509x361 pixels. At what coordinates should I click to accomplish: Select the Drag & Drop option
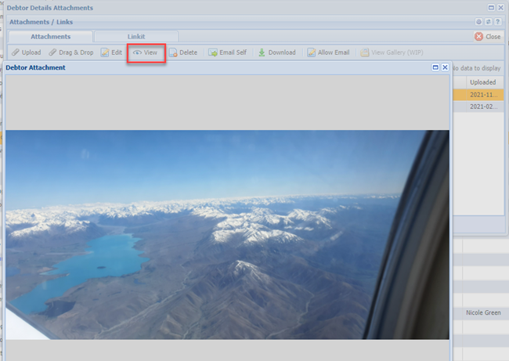[71, 52]
